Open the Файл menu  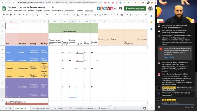click(x=10, y=11)
